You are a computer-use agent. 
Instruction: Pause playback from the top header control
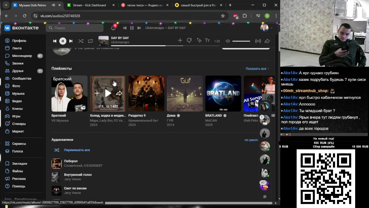coord(132,28)
